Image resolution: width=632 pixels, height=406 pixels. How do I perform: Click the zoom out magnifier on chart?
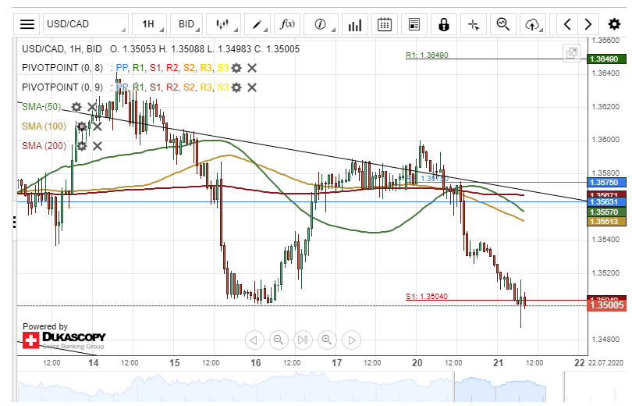pyautogui.click(x=278, y=340)
